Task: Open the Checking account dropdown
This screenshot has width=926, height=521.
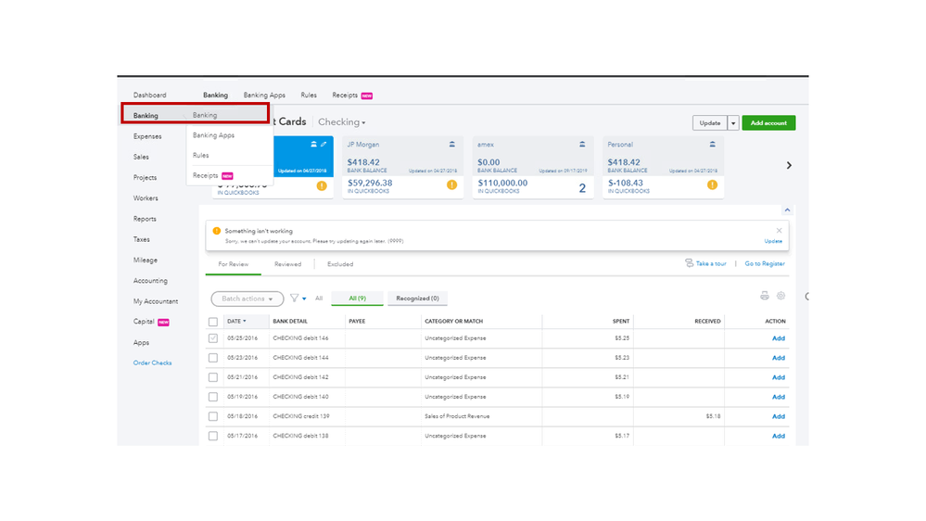Action: tap(342, 122)
